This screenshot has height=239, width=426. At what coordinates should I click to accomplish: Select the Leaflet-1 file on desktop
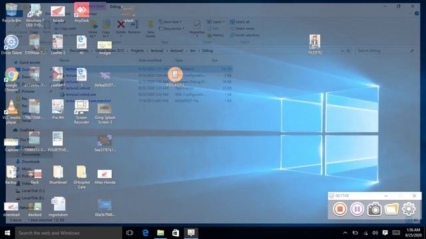point(58,77)
